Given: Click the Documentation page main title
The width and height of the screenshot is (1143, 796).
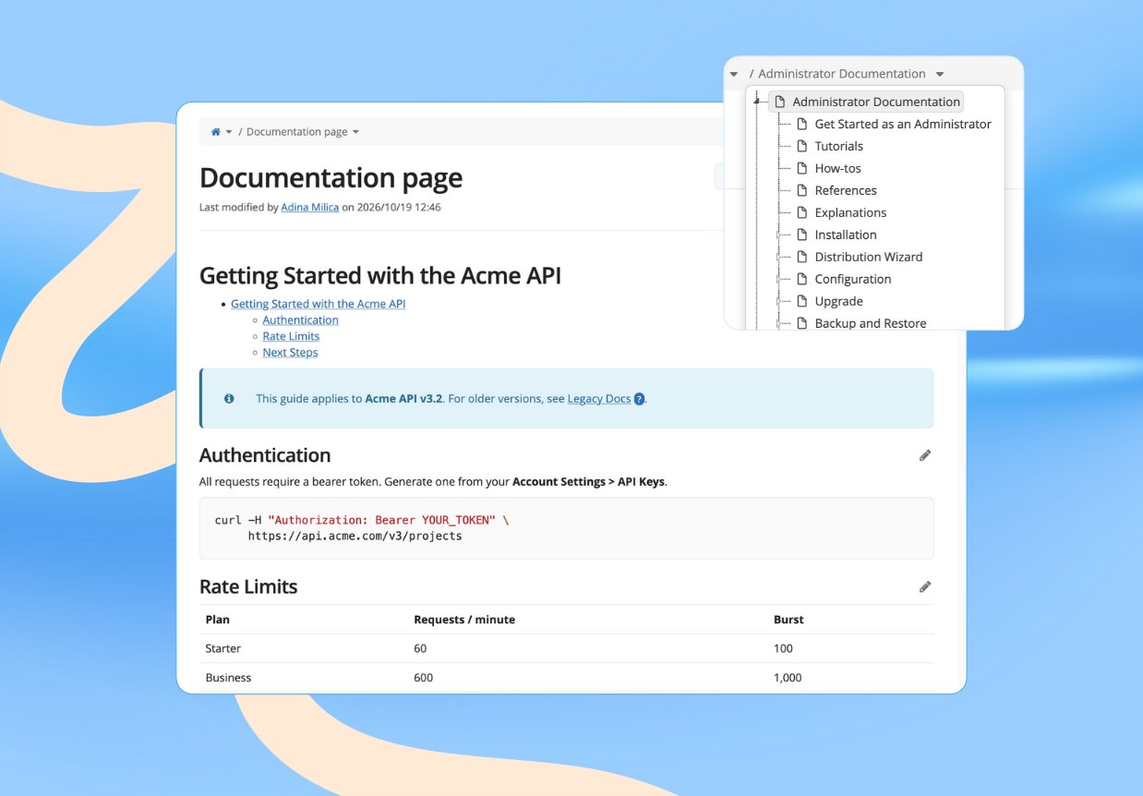Looking at the screenshot, I should [331, 178].
